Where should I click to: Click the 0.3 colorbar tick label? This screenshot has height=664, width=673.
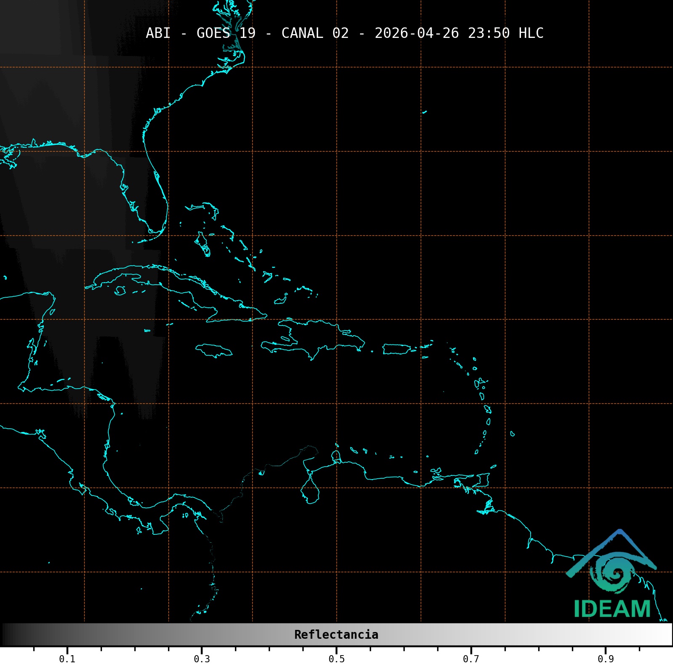(202, 659)
